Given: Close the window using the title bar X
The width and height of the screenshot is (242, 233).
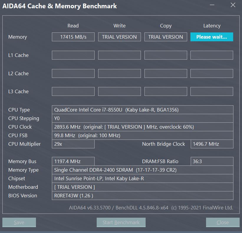Looking at the screenshot, I should (x=233, y=5).
